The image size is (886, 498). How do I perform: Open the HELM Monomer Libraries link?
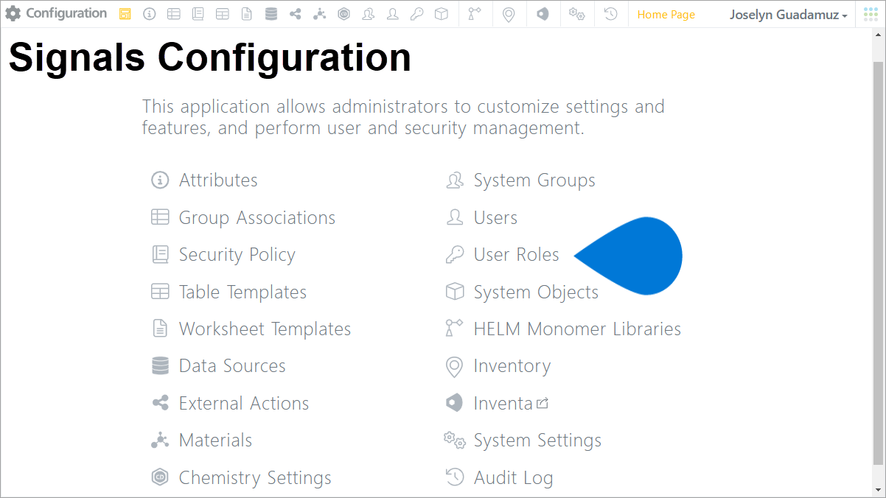click(x=577, y=329)
